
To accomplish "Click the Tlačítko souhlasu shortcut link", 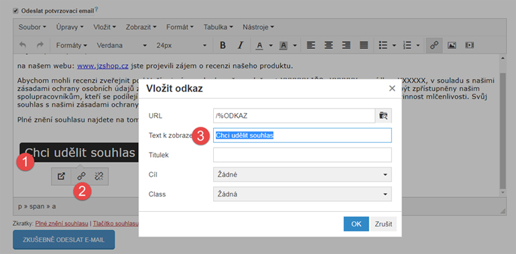I will [115, 224].
